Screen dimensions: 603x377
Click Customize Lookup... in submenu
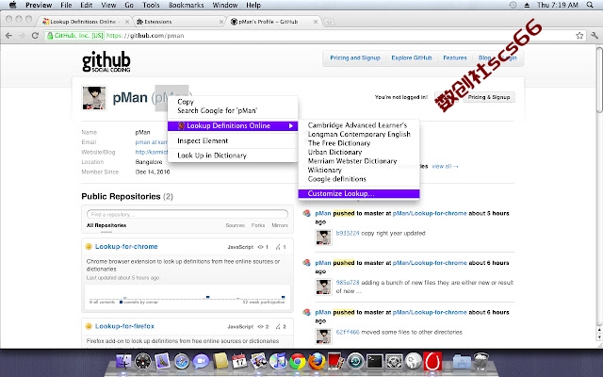(359, 193)
